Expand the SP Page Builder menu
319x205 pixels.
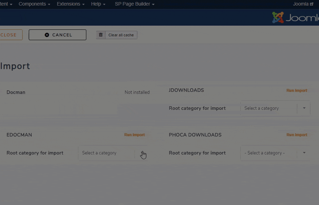135,4
